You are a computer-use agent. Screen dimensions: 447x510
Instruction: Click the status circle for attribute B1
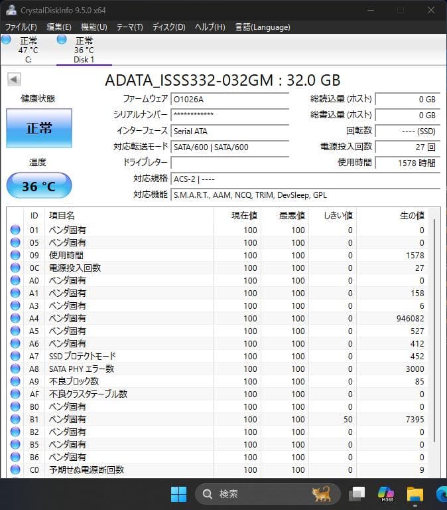(x=15, y=419)
